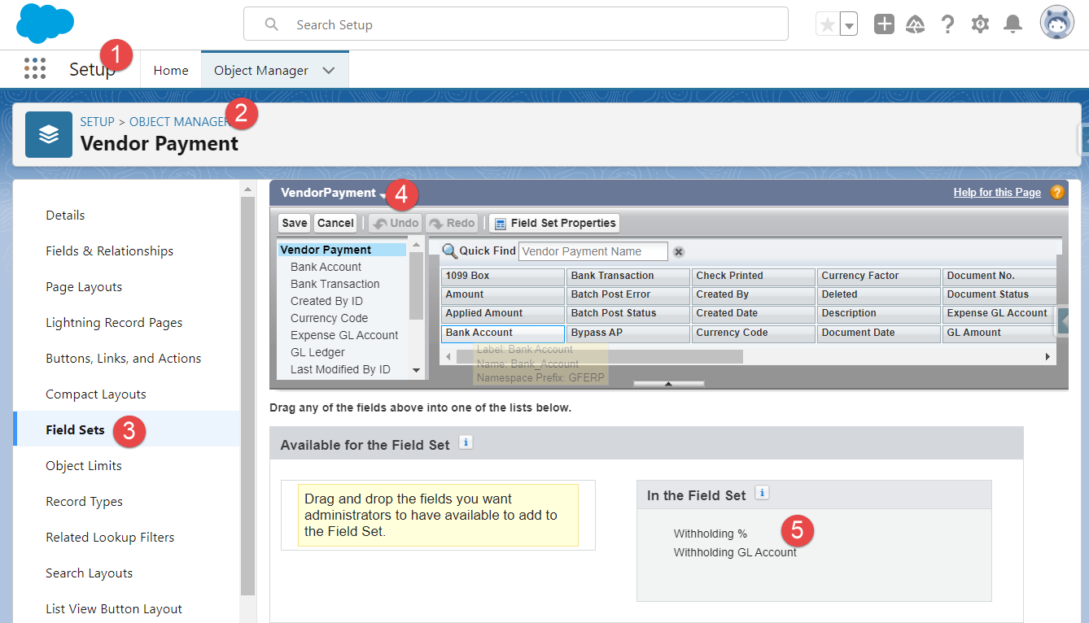Show notifications with the bell icon
The height and width of the screenshot is (623, 1089).
(x=1012, y=24)
